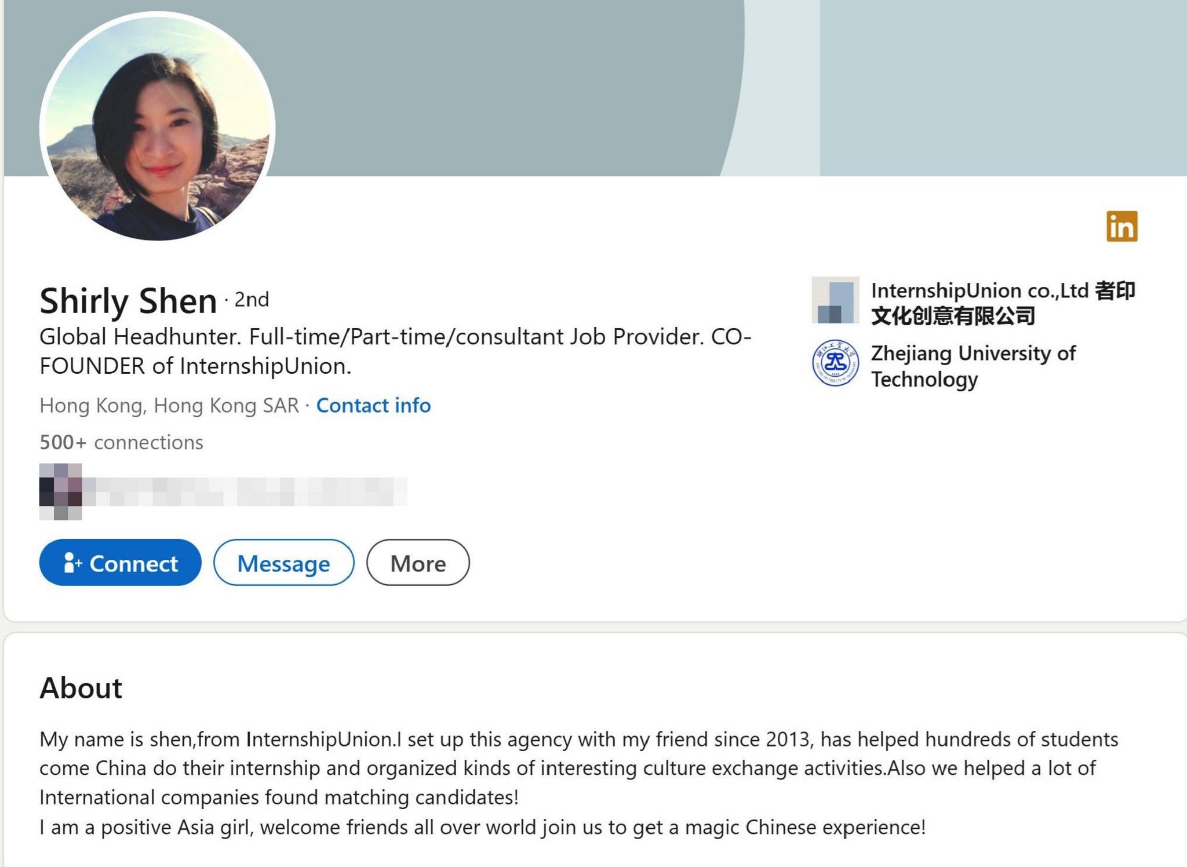View the 500+ connections list
Screen dimensions: 1187x867
tap(121, 443)
